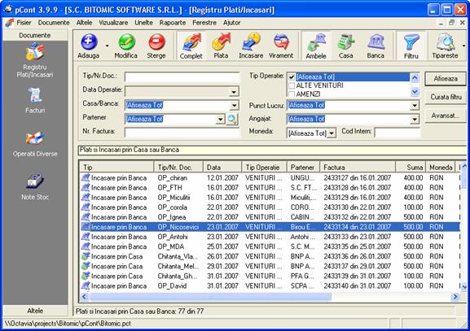Sort by the Suma column header
This screenshot has width=470, height=331.
click(411, 168)
